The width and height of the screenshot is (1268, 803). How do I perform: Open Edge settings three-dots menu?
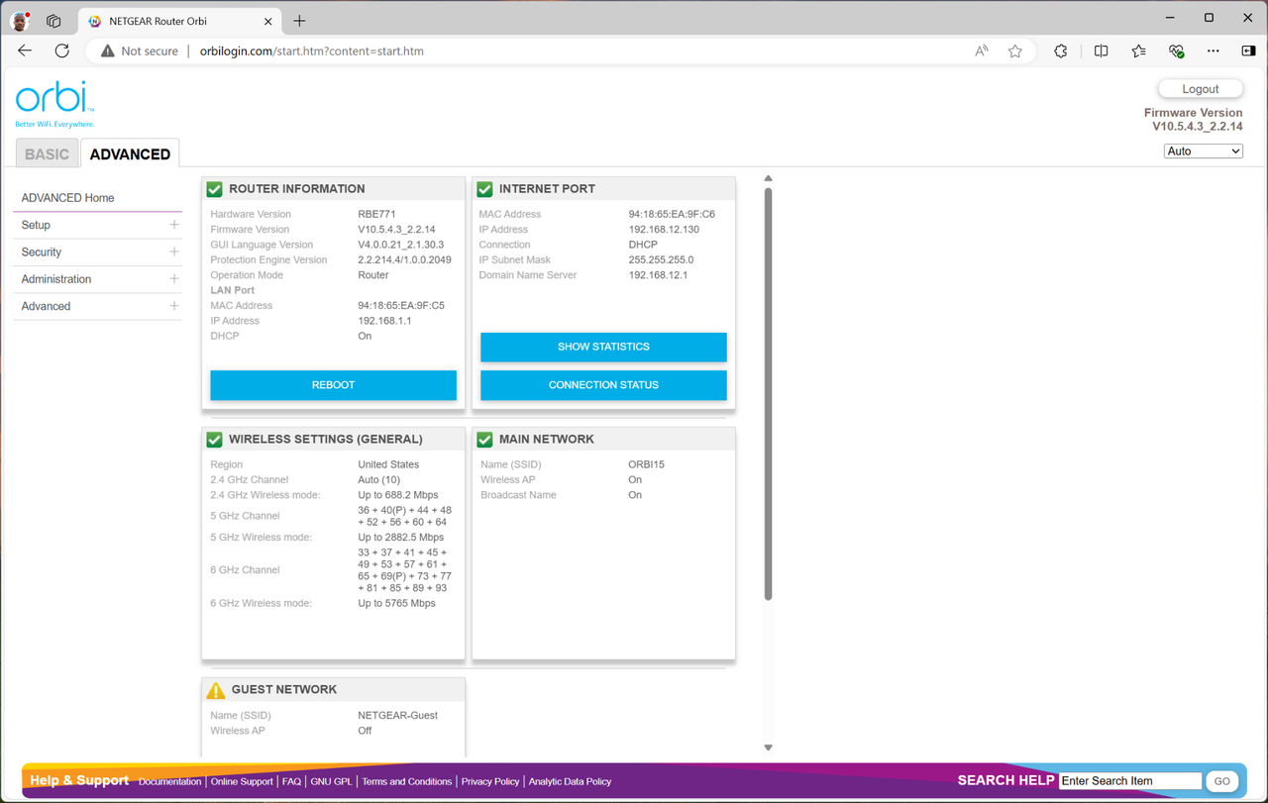[x=1214, y=50]
